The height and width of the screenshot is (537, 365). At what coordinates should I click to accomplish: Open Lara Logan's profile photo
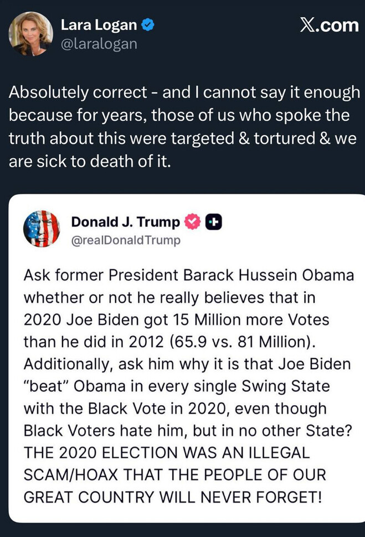click(x=30, y=33)
